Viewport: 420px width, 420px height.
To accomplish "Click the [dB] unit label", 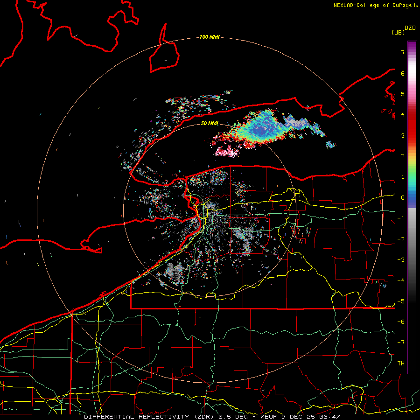I will coord(399,32).
